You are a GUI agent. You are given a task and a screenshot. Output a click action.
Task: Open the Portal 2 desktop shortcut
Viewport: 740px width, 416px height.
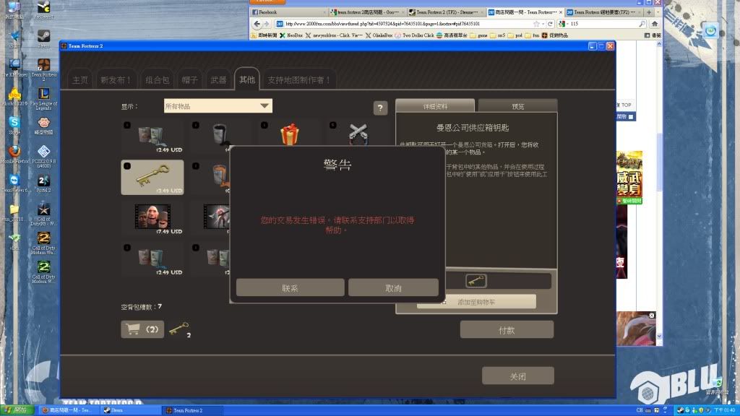click(43, 181)
